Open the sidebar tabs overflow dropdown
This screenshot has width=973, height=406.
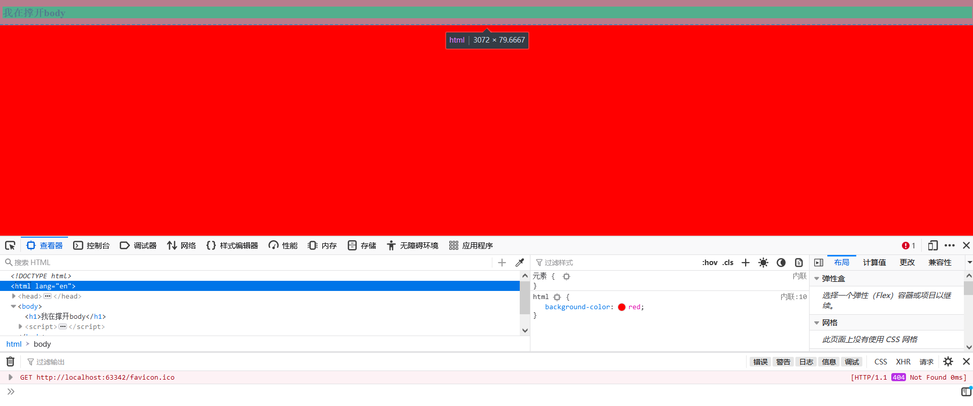(969, 263)
